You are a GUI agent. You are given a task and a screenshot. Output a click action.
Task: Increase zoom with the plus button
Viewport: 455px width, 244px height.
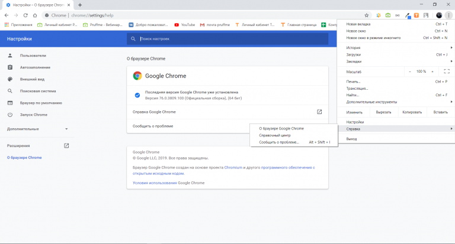[x=432, y=71]
